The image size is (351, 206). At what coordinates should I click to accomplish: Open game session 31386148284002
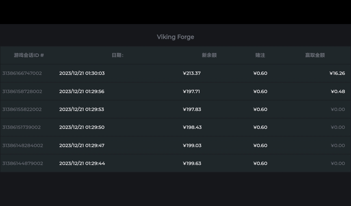(23, 145)
